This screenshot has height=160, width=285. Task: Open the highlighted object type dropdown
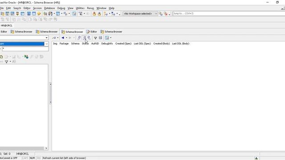point(46,44)
